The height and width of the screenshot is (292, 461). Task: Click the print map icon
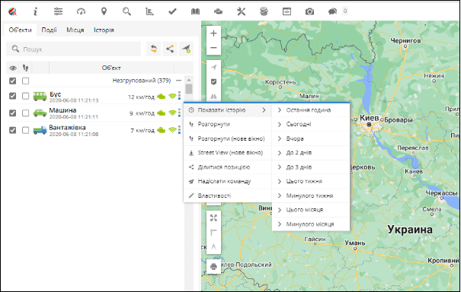pyautogui.click(x=214, y=266)
